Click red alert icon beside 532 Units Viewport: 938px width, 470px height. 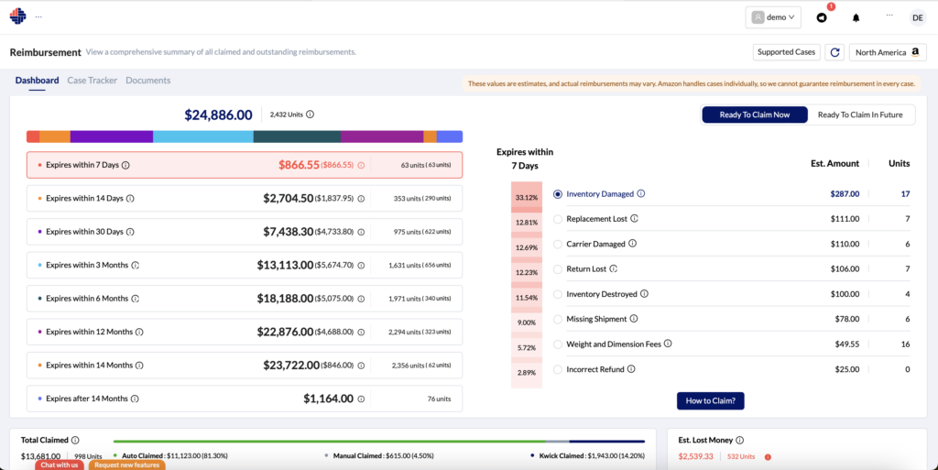tap(768, 457)
